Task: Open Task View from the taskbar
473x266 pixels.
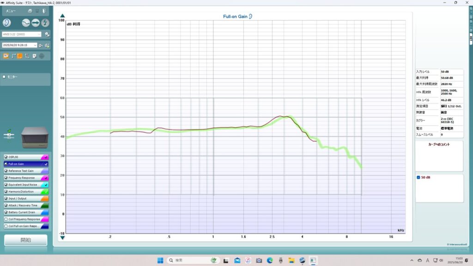Action: tap(225, 260)
